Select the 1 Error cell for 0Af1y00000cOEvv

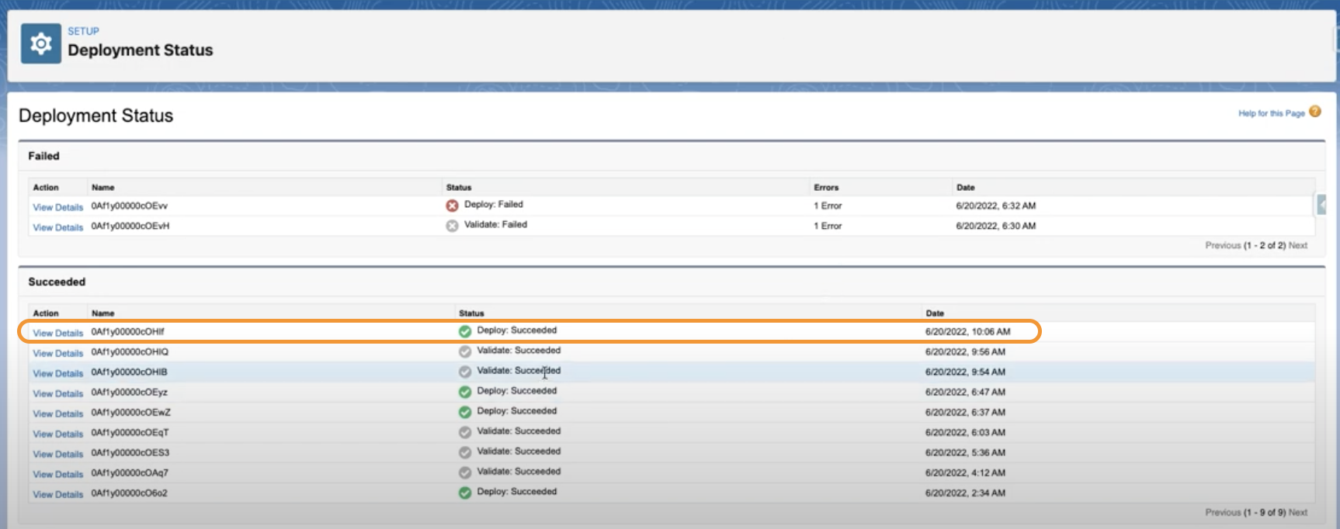(x=828, y=206)
